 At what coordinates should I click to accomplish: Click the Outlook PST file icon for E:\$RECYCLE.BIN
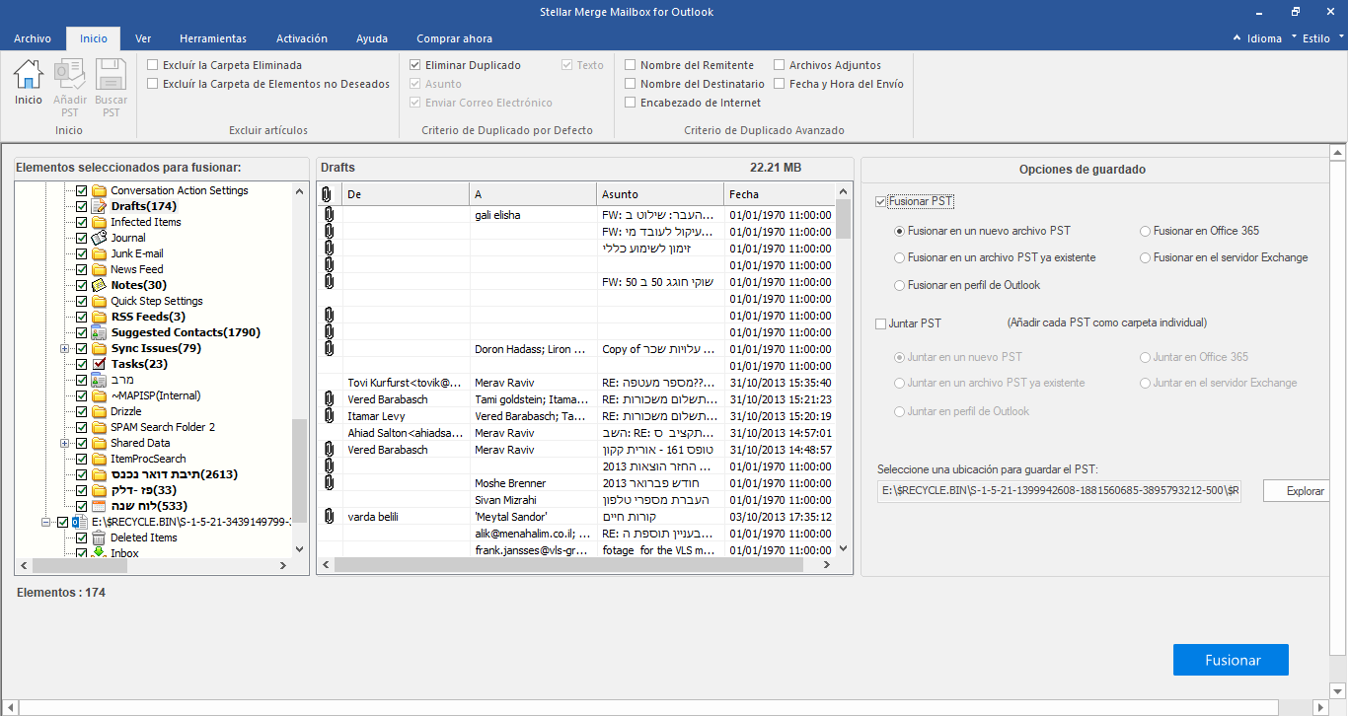[80, 522]
